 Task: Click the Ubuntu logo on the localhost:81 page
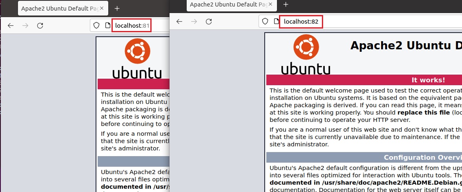click(x=137, y=59)
